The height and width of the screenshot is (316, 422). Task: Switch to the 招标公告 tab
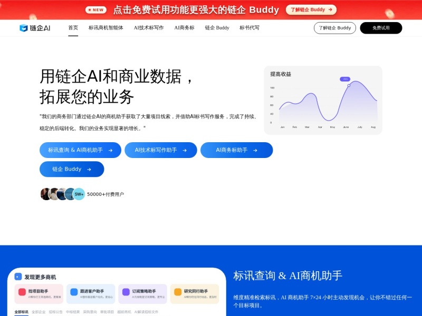point(56,312)
